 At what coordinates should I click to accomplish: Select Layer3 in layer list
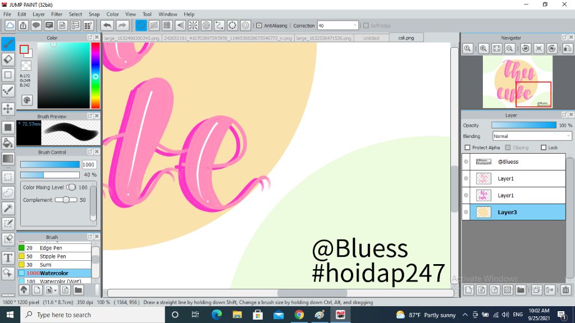514,212
